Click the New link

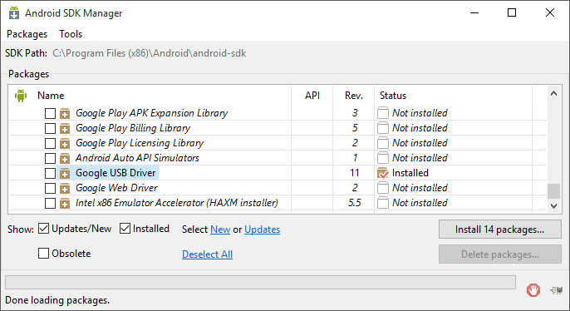coord(220,230)
